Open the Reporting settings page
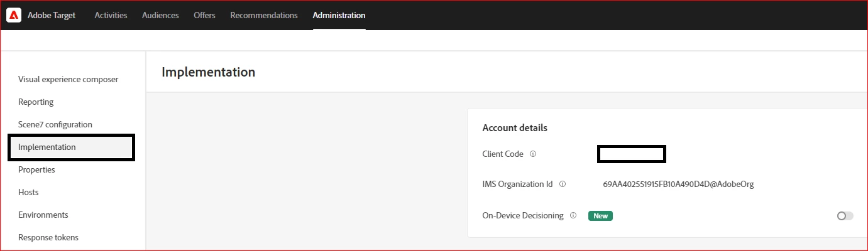The image size is (868, 251). coord(36,102)
